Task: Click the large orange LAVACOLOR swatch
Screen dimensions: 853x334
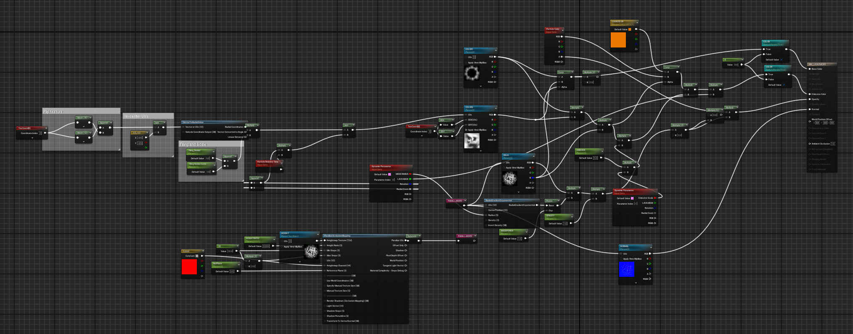Action: [x=618, y=40]
